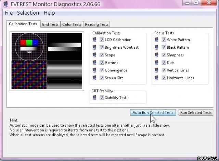
Task: Click the colored convergence grid preview
Action: pyautogui.click(x=29, y=75)
